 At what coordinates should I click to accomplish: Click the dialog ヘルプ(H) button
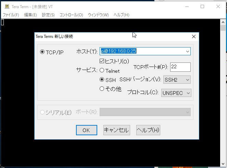[148, 130]
